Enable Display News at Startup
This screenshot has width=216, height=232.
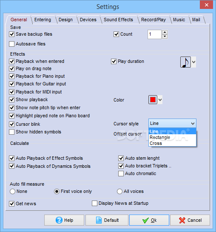[94, 203]
